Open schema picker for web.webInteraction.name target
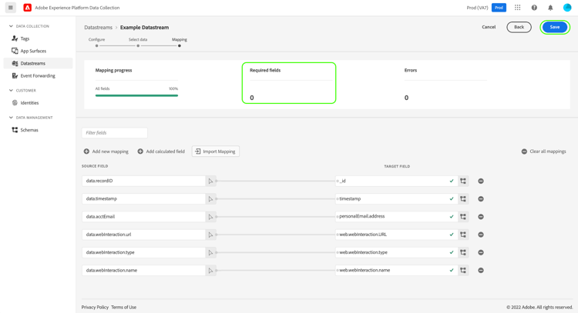 pos(463,271)
